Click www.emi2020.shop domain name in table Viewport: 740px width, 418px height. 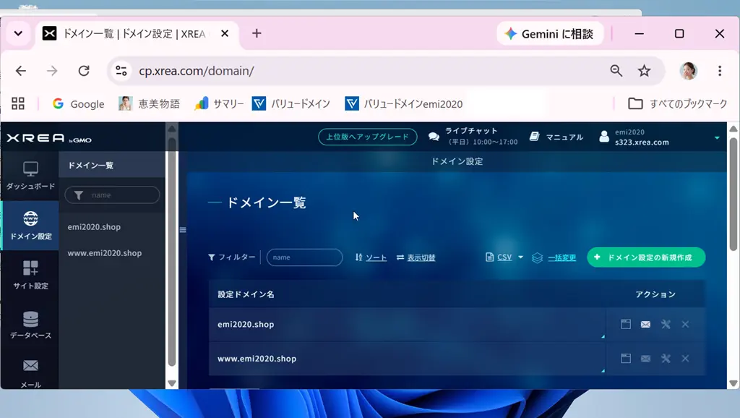(x=257, y=359)
